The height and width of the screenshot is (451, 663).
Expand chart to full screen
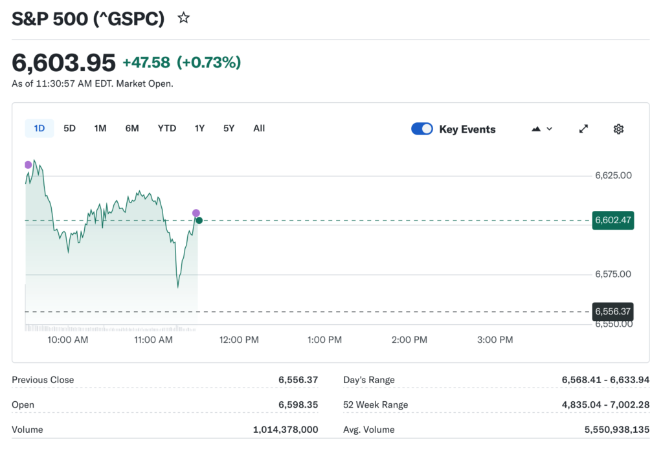583,129
